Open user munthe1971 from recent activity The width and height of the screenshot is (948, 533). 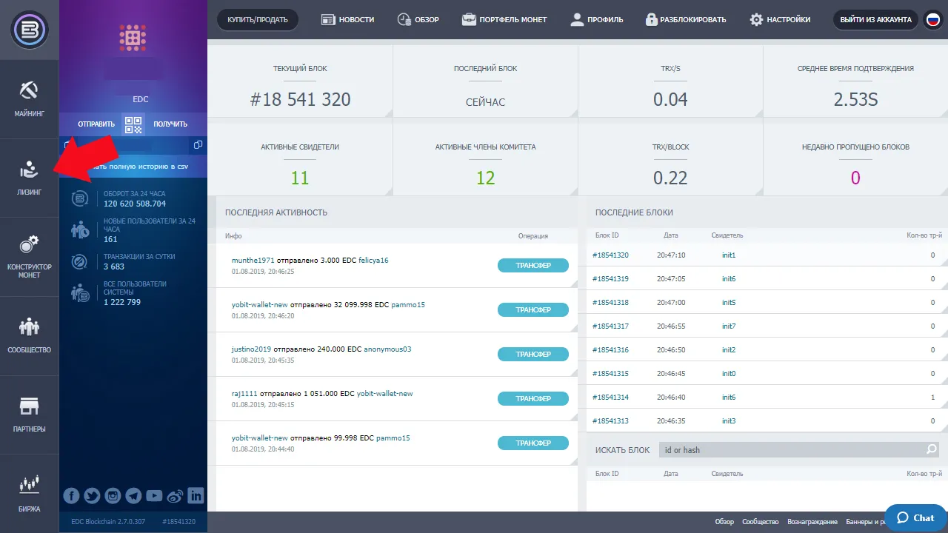[253, 261]
